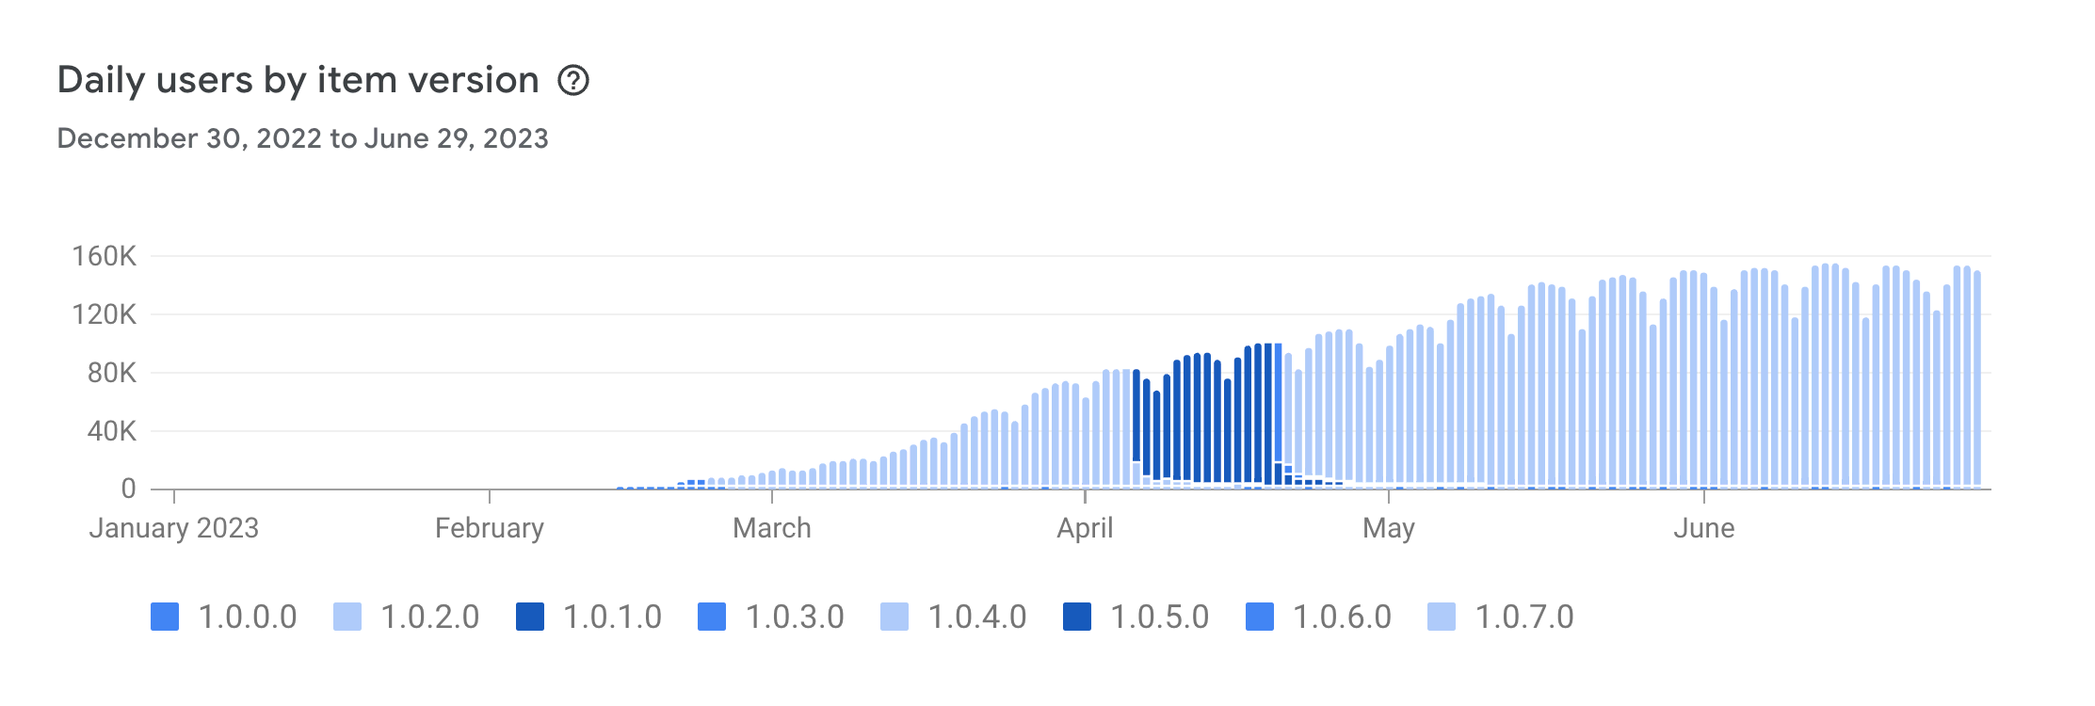Screen dimensions: 2095x706
Task: Toggle the 1.0.3.0 version legend text
Action: click(794, 618)
